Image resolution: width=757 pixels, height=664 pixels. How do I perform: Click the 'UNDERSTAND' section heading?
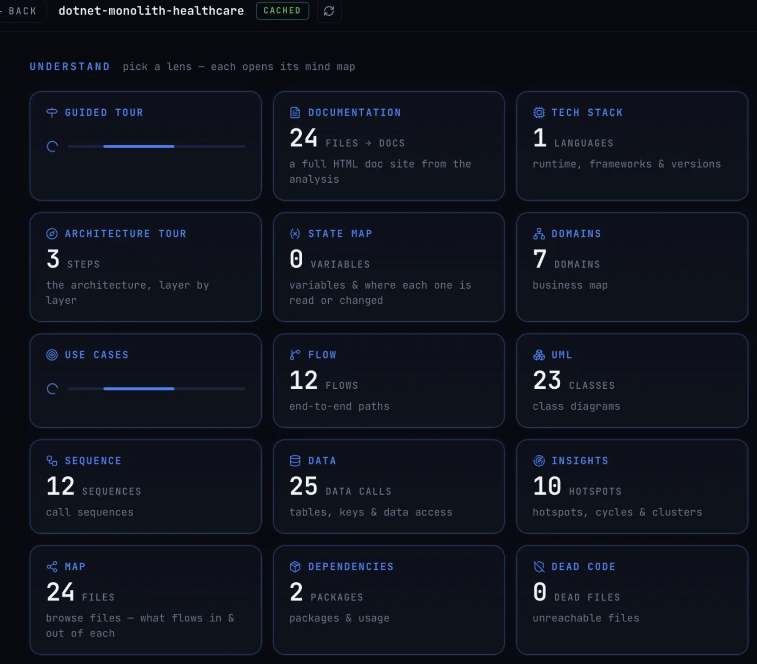70,67
